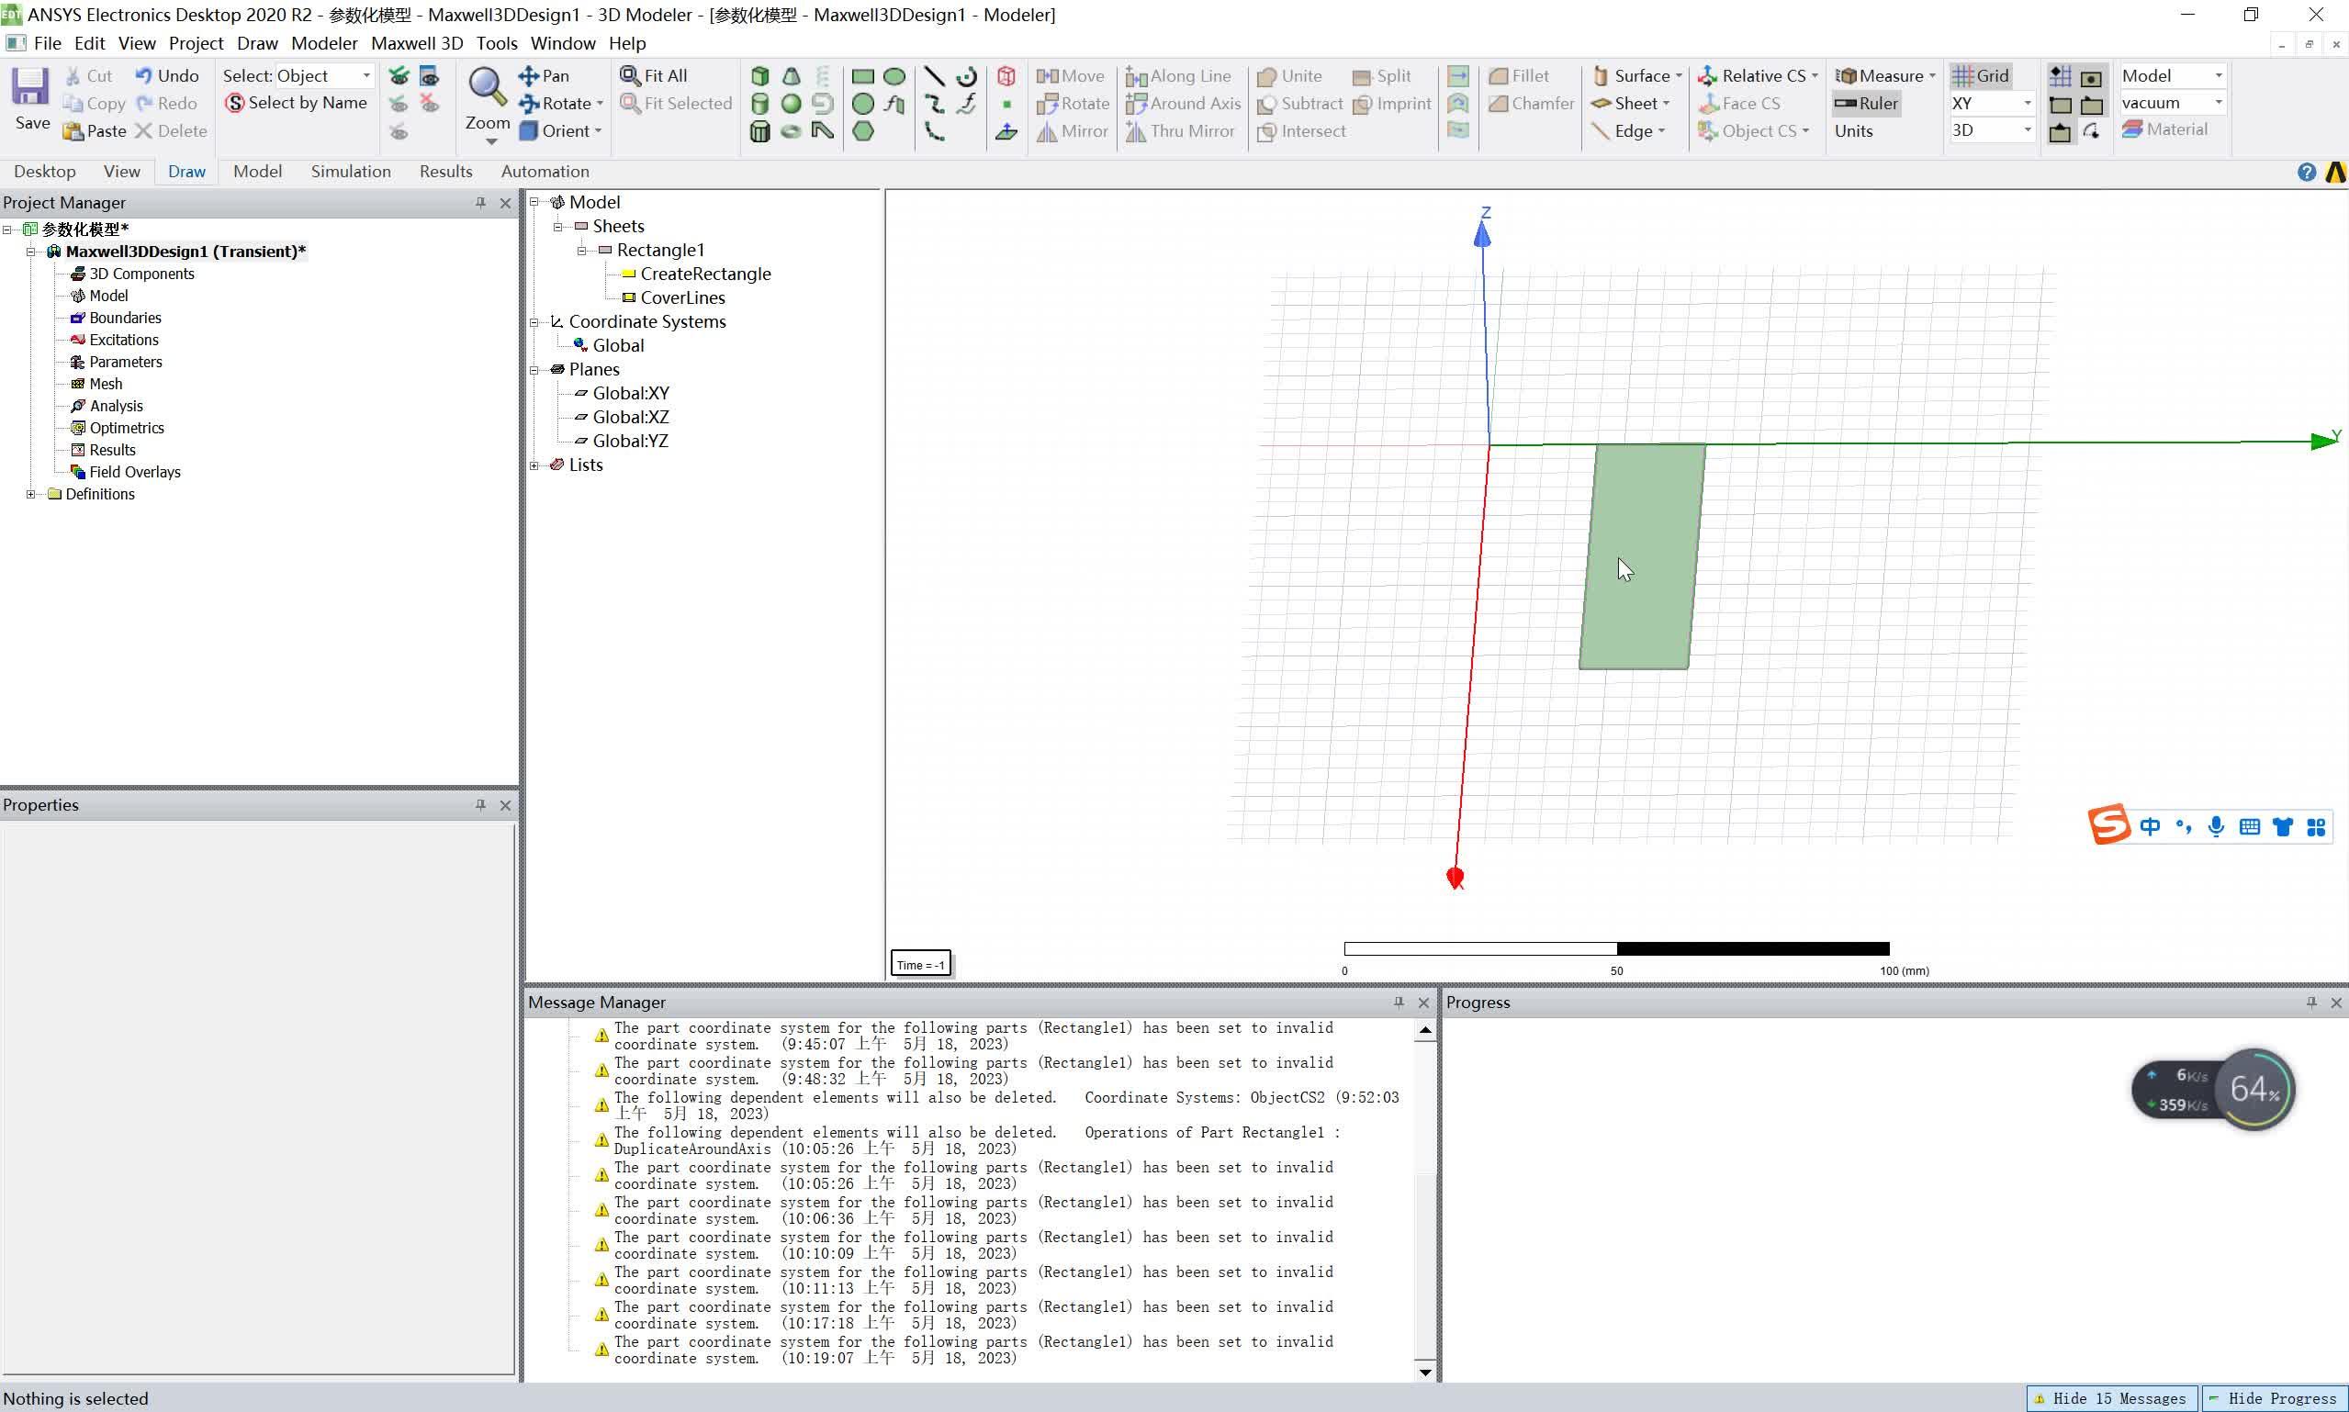Switch to the Simulation ribbon tab

[x=350, y=172]
